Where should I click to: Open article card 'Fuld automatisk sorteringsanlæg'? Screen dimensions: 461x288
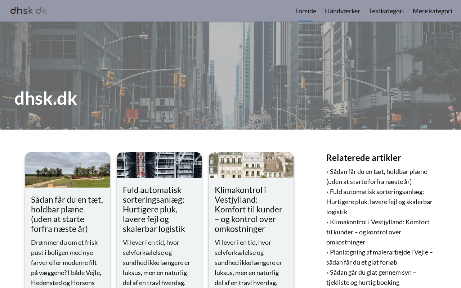pos(159,209)
